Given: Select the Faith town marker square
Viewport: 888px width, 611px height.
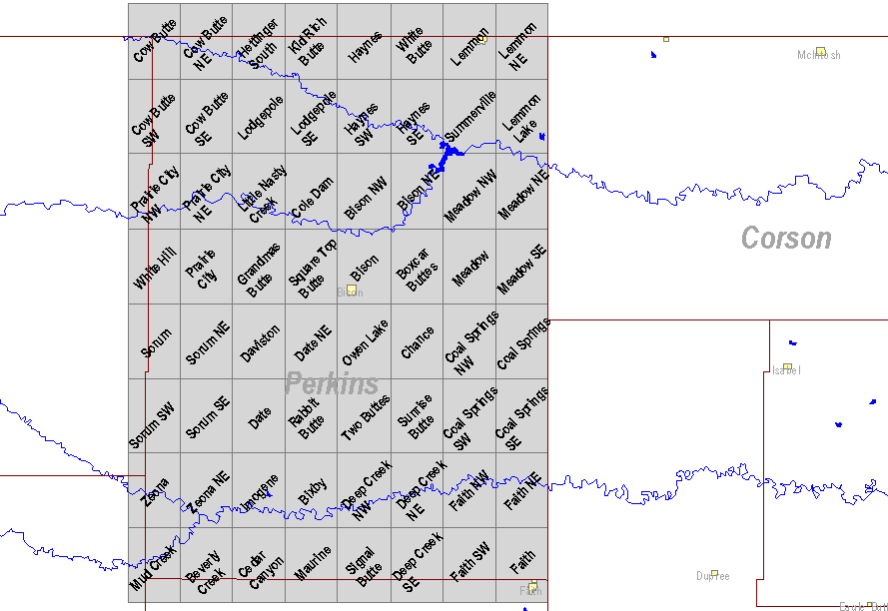Looking at the screenshot, I should point(532,586).
